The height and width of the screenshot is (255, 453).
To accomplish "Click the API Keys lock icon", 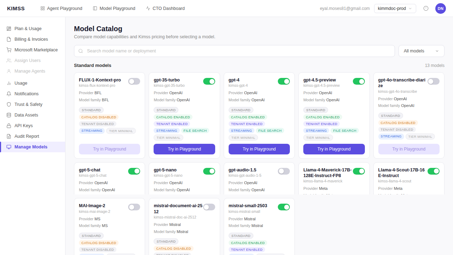I will click(x=9, y=126).
